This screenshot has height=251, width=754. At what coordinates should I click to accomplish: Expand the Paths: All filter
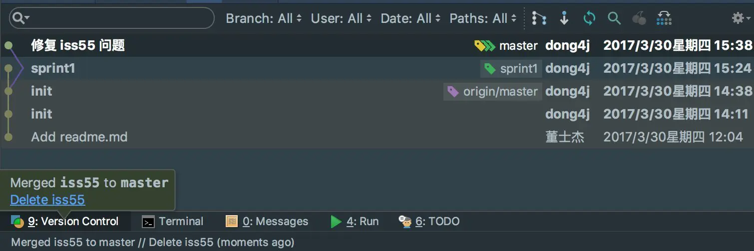click(483, 18)
